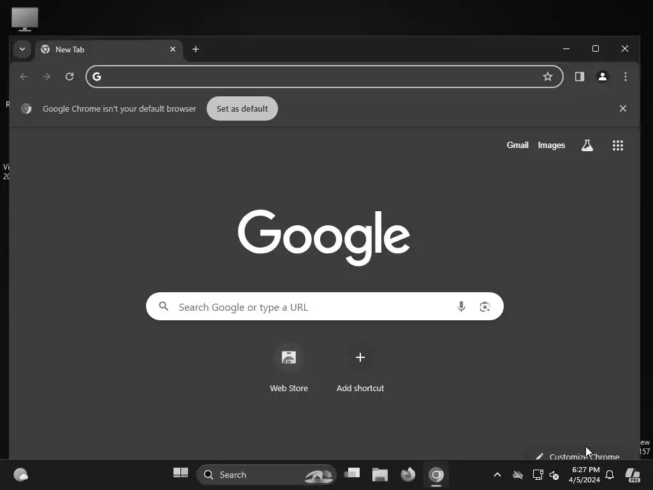
Task: Search by image with Lens icon
Action: point(485,307)
